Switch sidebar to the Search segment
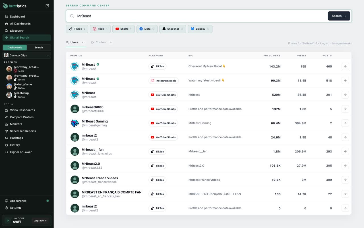This screenshot has height=228, width=364. coord(39,48)
